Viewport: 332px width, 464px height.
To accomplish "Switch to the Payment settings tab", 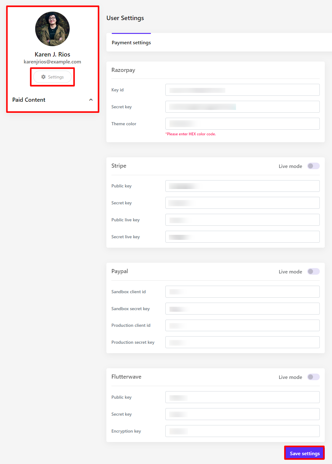I will pyautogui.click(x=131, y=42).
